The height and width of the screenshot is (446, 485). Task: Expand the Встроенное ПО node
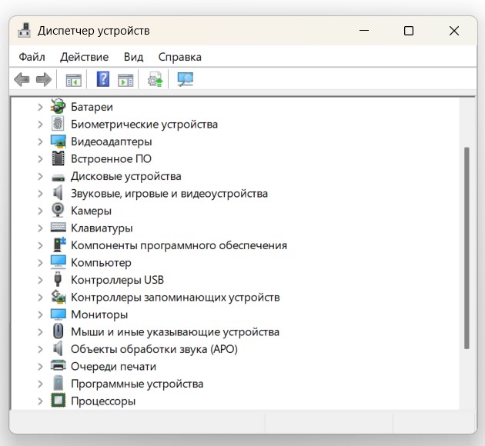40,159
